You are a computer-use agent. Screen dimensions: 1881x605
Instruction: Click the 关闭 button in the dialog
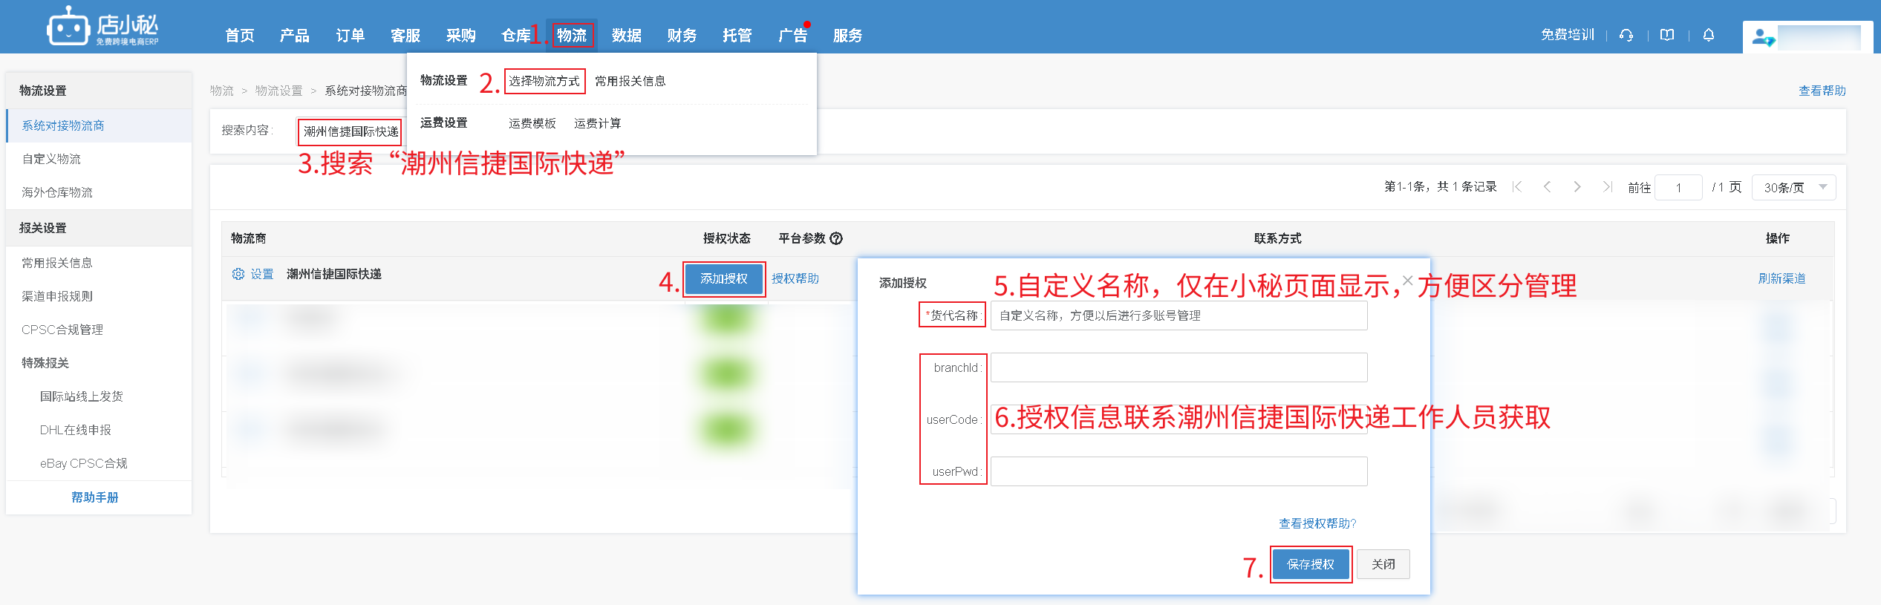point(1383,564)
